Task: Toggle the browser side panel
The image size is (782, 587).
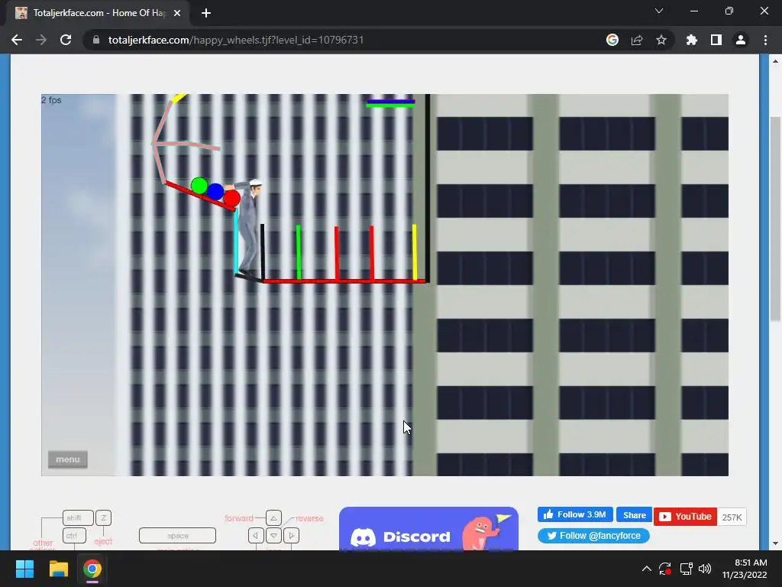Action: (716, 40)
